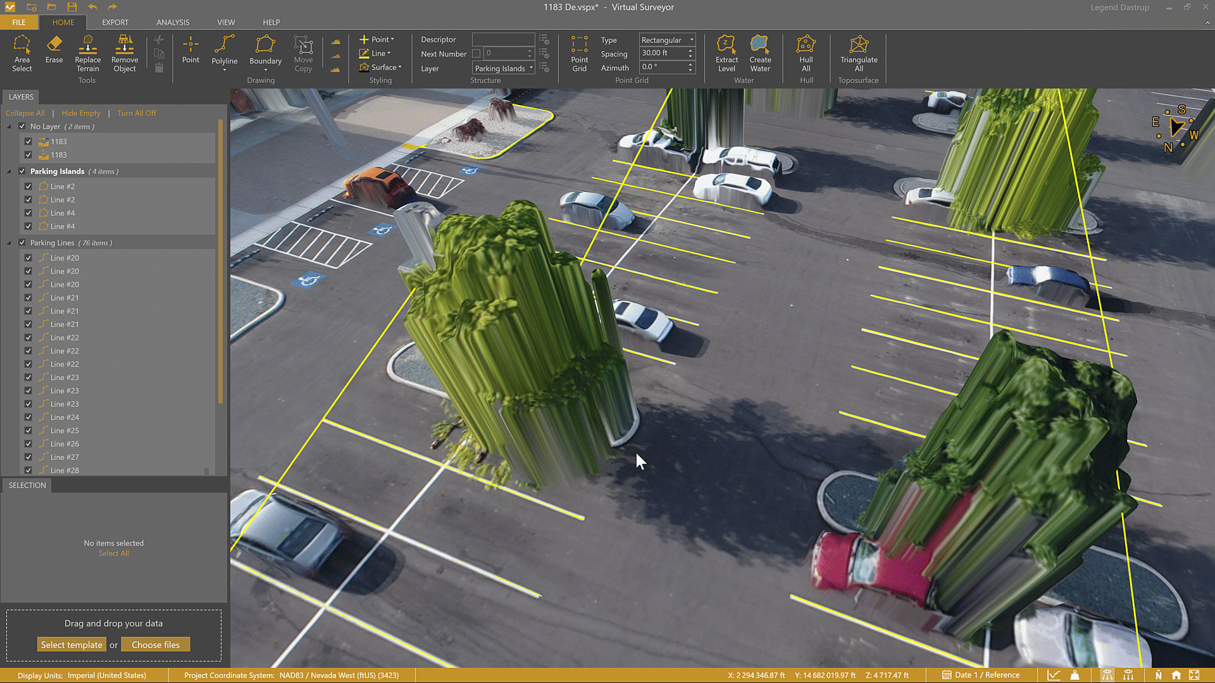Click the Replace Terrain tool
The height and width of the screenshot is (683, 1215).
[87, 53]
